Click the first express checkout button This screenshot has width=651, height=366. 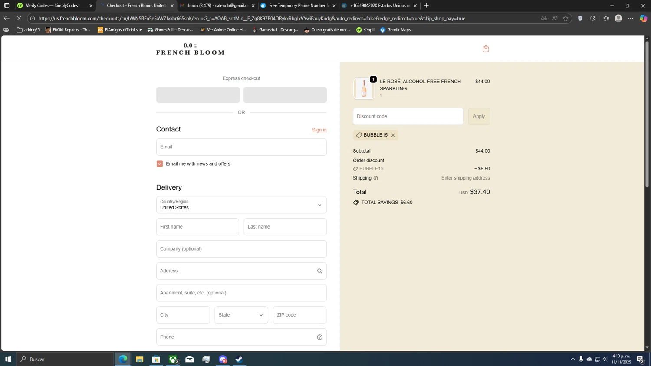[198, 95]
